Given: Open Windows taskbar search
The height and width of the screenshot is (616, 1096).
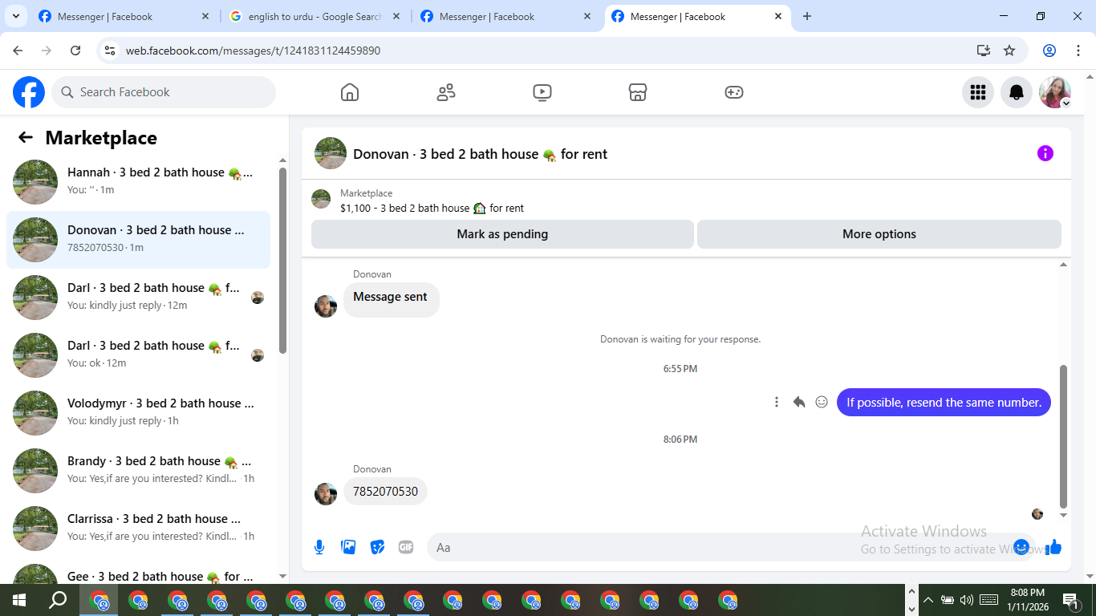Looking at the screenshot, I should 58,600.
